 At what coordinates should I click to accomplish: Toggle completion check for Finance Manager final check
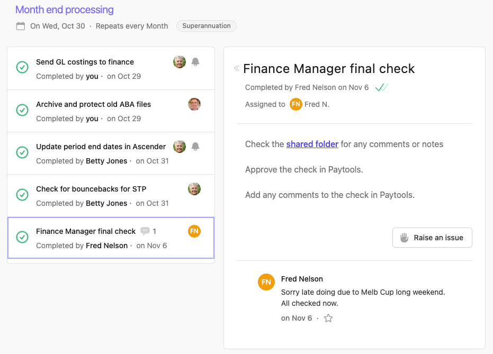tap(22, 237)
